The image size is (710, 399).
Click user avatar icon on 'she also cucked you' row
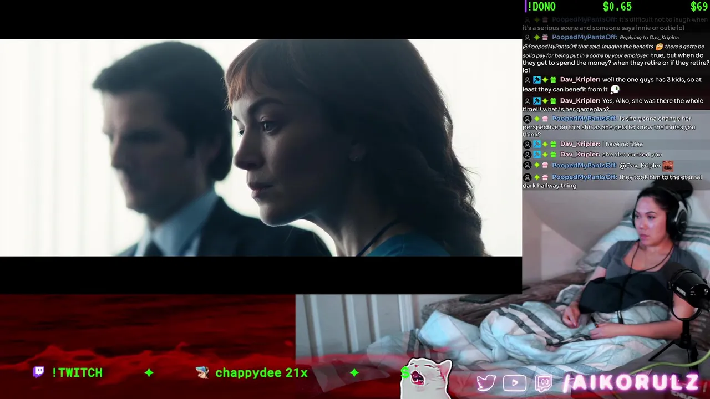(528, 155)
